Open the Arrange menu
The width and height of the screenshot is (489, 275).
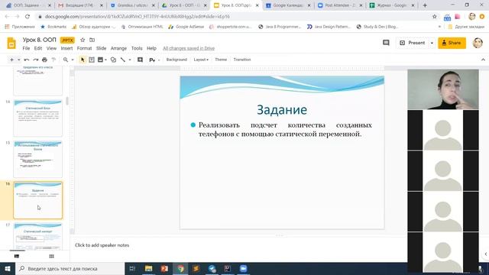tap(118, 48)
